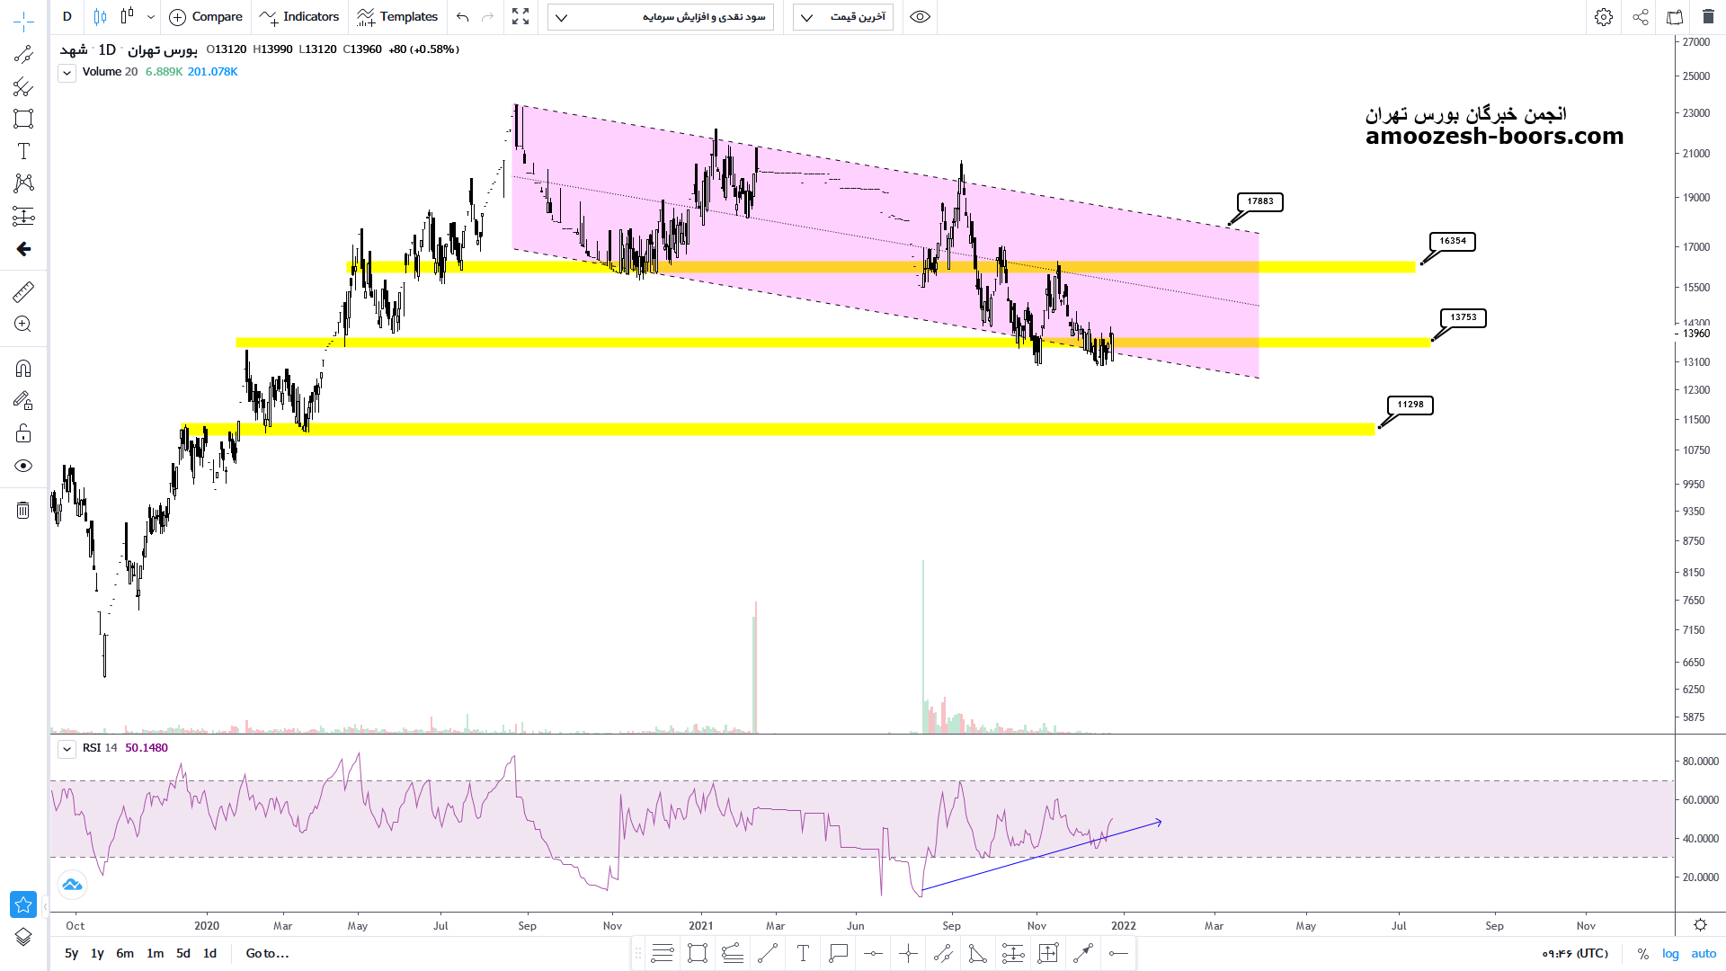Toggle the log scale option
Screen dimensions: 1726x971
[1670, 953]
